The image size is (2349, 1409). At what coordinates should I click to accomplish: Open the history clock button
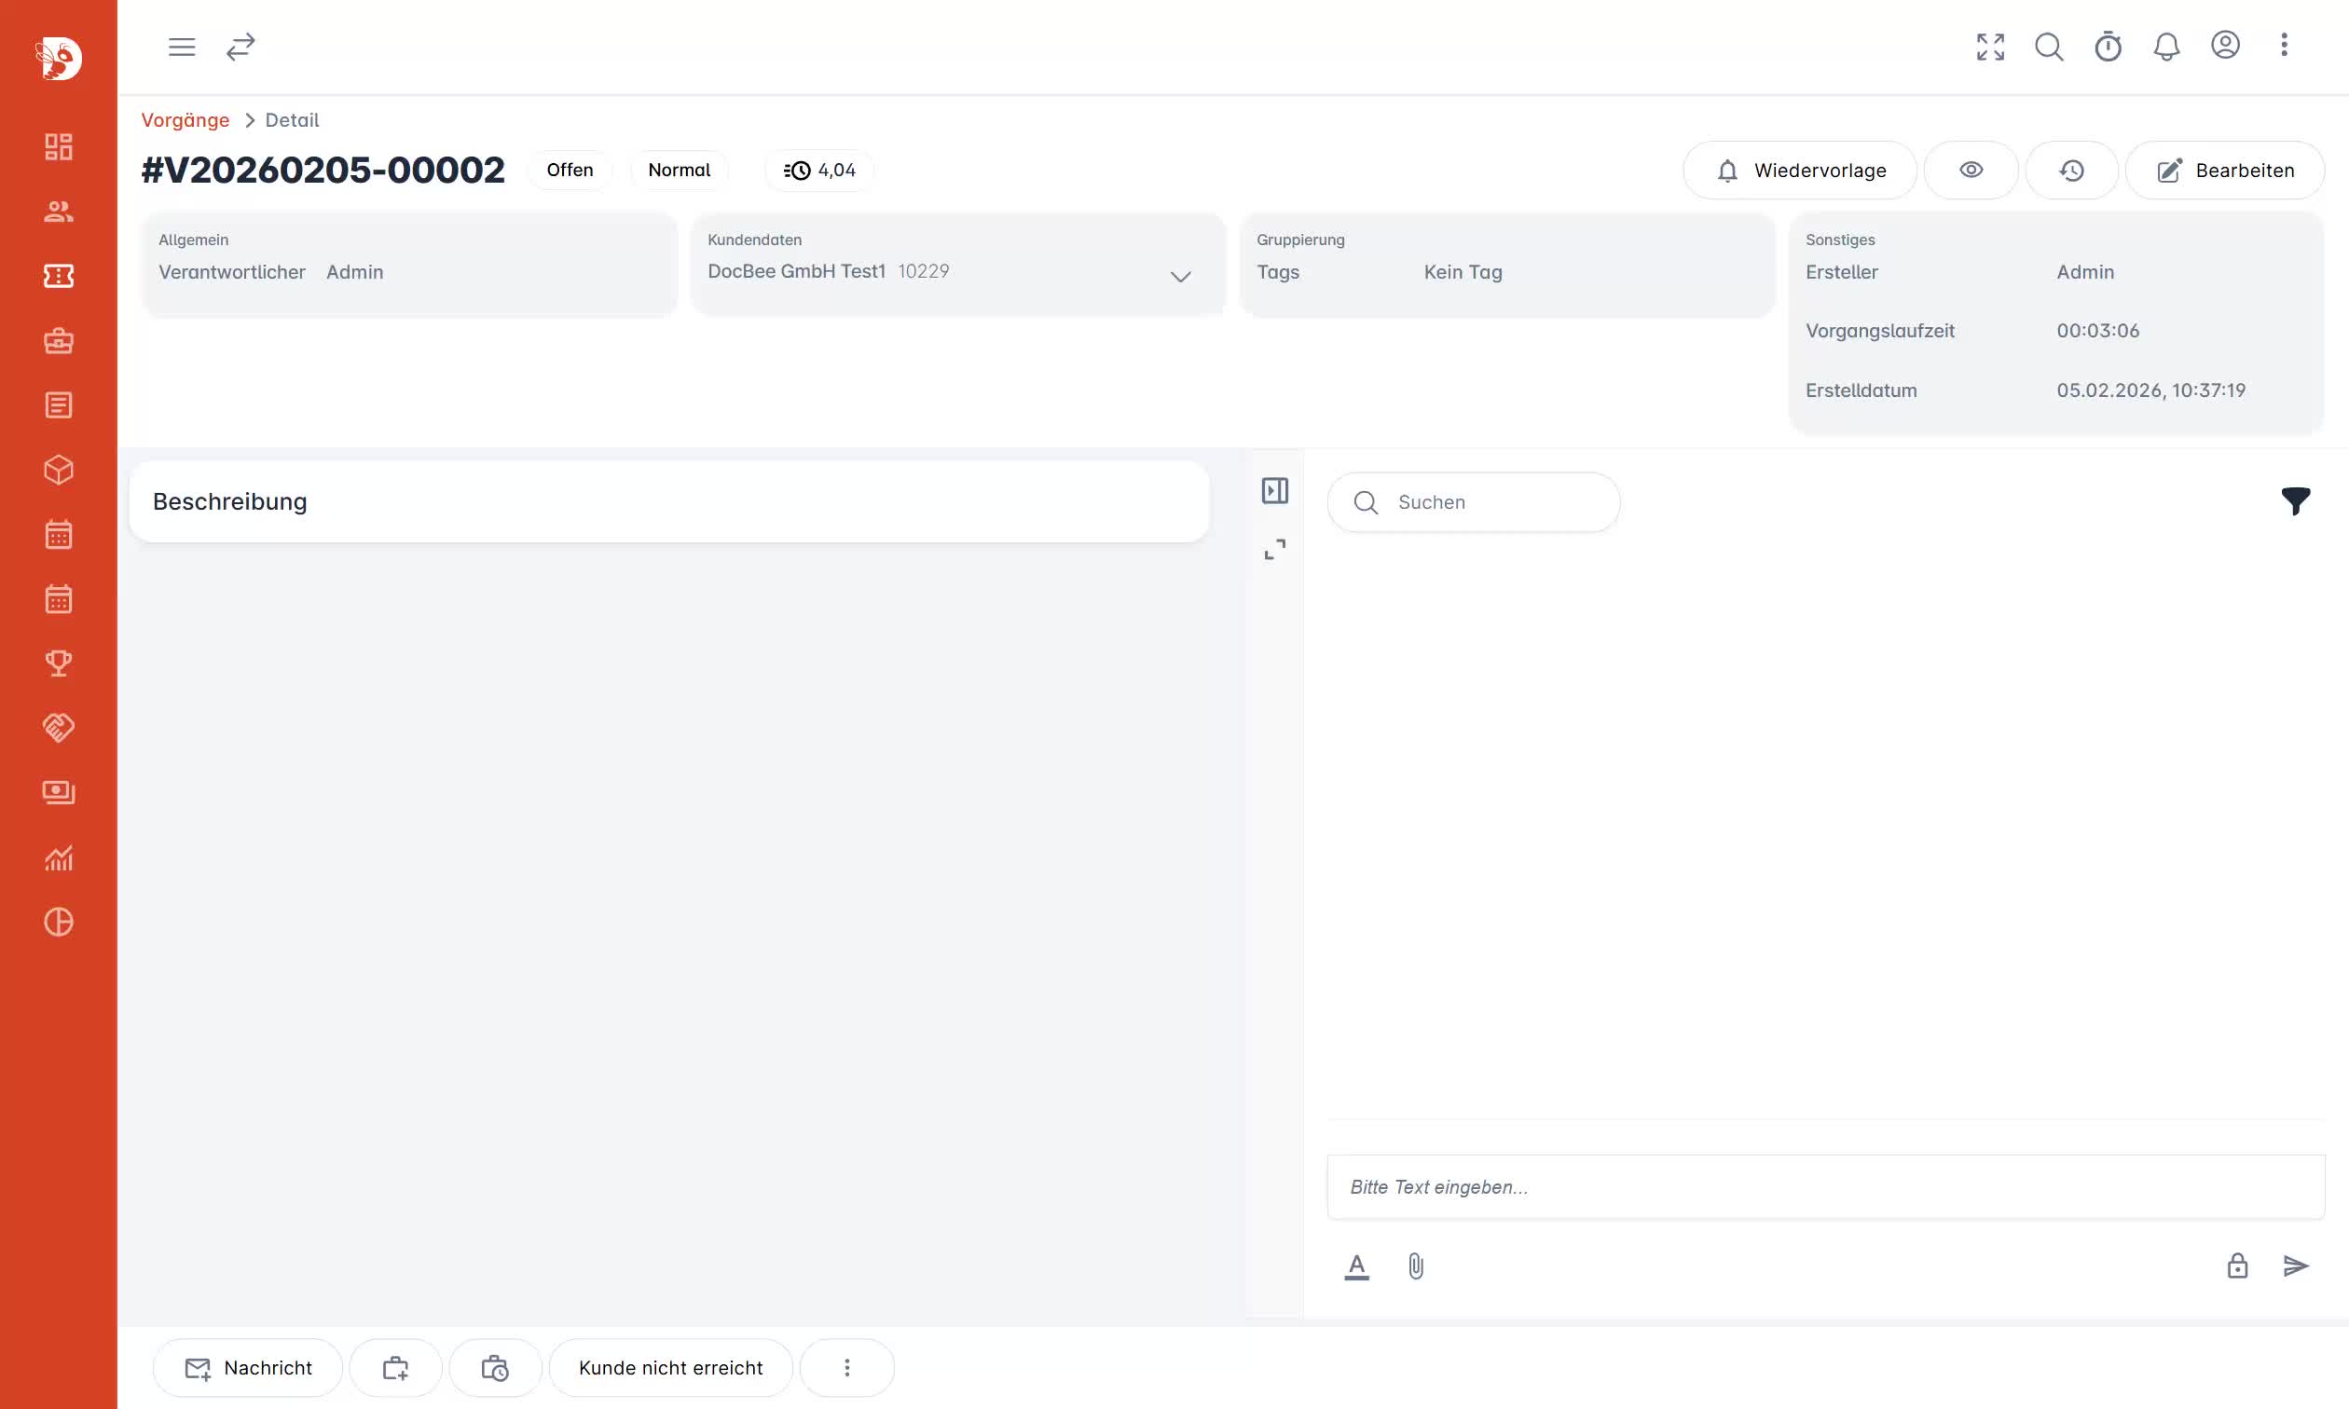point(2071,170)
